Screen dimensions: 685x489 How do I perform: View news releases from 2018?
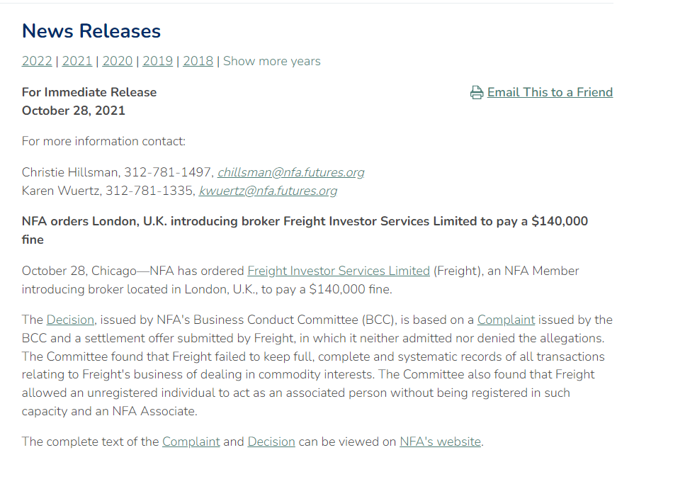[x=198, y=61]
